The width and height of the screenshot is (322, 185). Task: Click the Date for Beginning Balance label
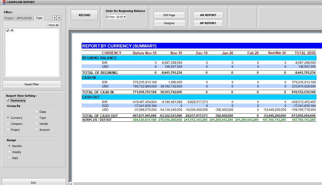[x=125, y=11]
